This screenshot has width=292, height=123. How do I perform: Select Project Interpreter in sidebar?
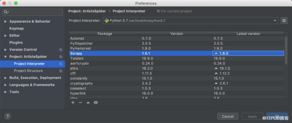coord(32,64)
